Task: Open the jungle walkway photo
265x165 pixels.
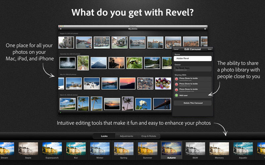Action: (x=83, y=63)
